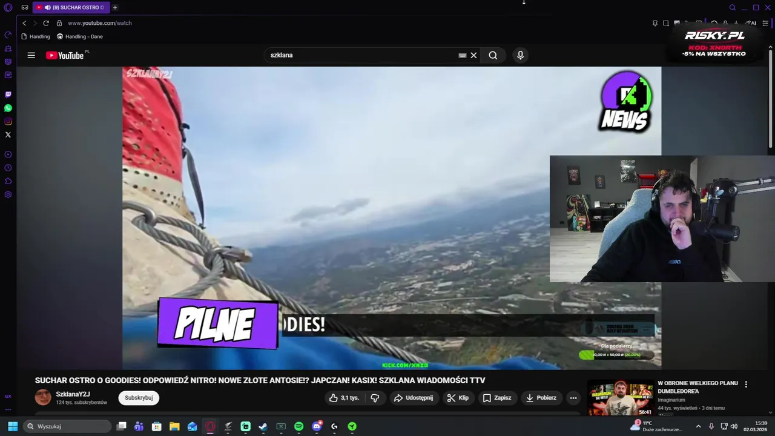The height and width of the screenshot is (436, 775).
Task: Take a snapshot with toolbar capture icon
Action: pos(665,23)
